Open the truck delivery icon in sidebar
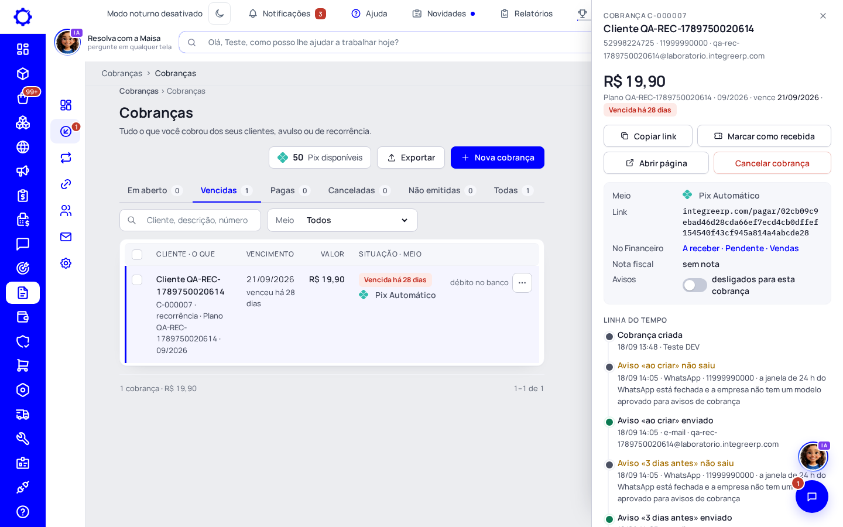 click(23, 415)
